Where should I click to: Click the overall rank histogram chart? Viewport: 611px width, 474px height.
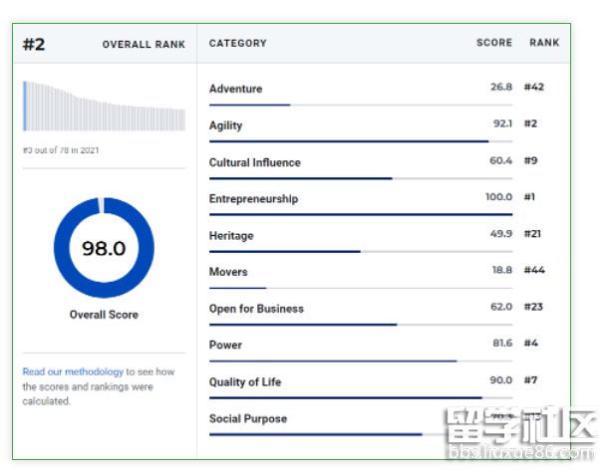click(104, 106)
